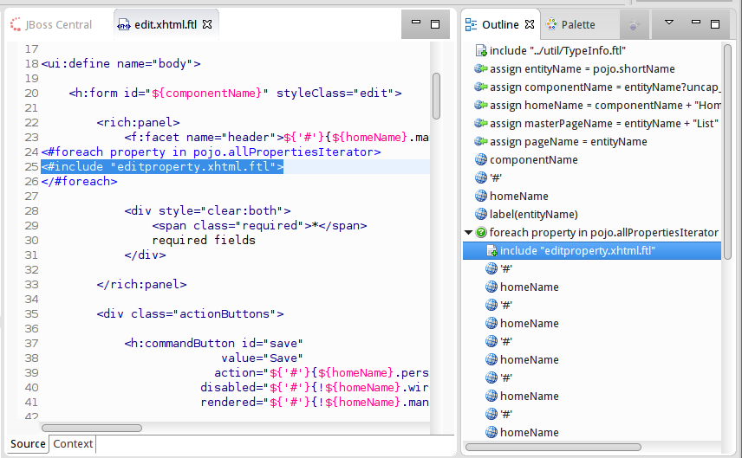Click the green foreach directive icon
The height and width of the screenshot is (458, 742).
click(481, 233)
